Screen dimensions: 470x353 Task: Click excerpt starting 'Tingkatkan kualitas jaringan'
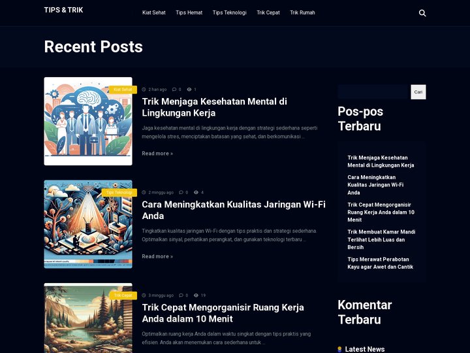coord(229,235)
